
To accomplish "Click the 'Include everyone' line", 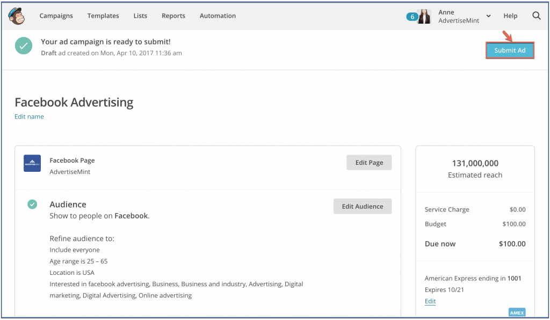I will pos(74,250).
